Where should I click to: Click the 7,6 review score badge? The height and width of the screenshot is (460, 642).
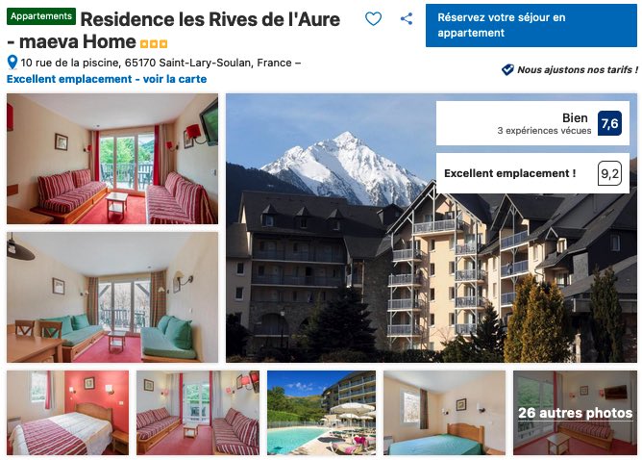pyautogui.click(x=609, y=123)
